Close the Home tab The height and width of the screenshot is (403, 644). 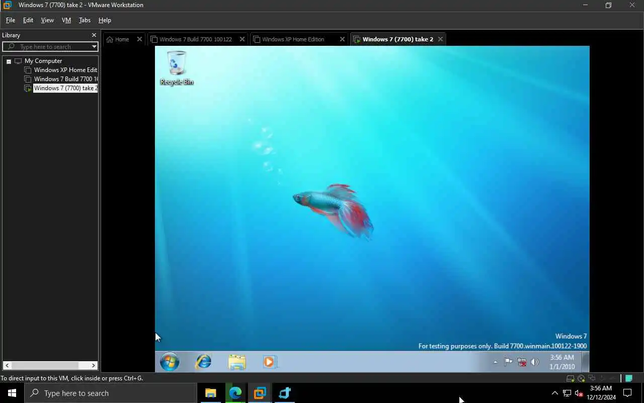(139, 39)
